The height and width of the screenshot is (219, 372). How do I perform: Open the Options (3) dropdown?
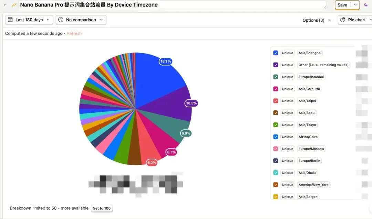coord(317,20)
